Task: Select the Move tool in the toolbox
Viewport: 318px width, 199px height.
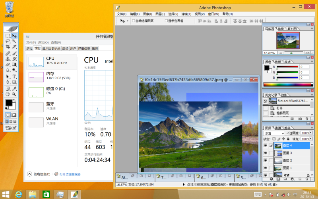Action: tap(14, 36)
